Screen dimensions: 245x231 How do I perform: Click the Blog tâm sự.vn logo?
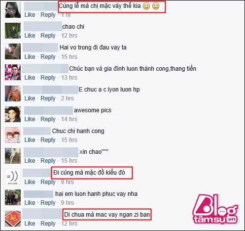tap(215, 209)
